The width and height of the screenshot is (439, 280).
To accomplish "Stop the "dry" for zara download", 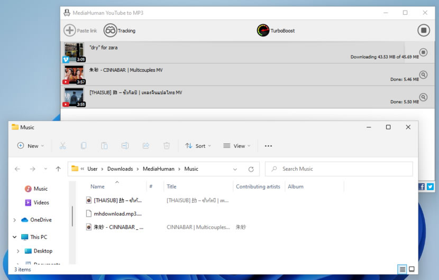I will tap(423, 52).
